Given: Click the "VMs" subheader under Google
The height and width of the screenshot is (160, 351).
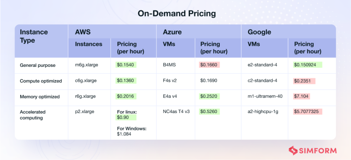Looking at the screenshot, I should pyautogui.click(x=254, y=44).
